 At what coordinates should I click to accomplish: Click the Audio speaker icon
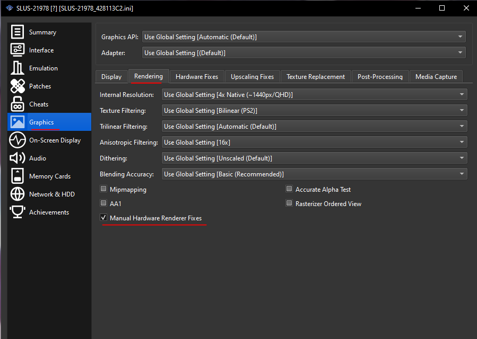[x=18, y=158]
